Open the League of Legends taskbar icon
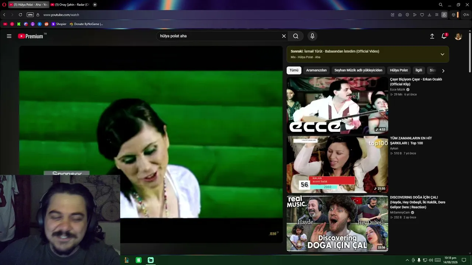 [126, 260]
